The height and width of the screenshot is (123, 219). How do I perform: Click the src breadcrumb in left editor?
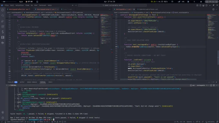pyautogui.click(x=8, y=13)
